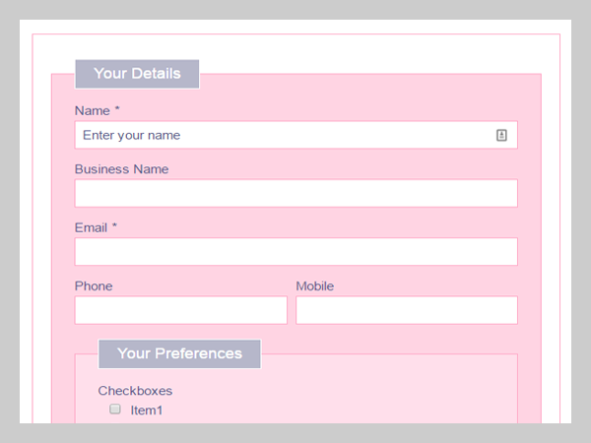
Task: Tick the Item1 checkbox
Action: [x=115, y=409]
